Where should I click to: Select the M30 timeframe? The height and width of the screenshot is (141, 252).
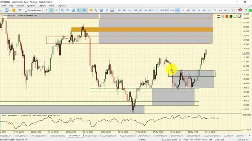(172, 10)
